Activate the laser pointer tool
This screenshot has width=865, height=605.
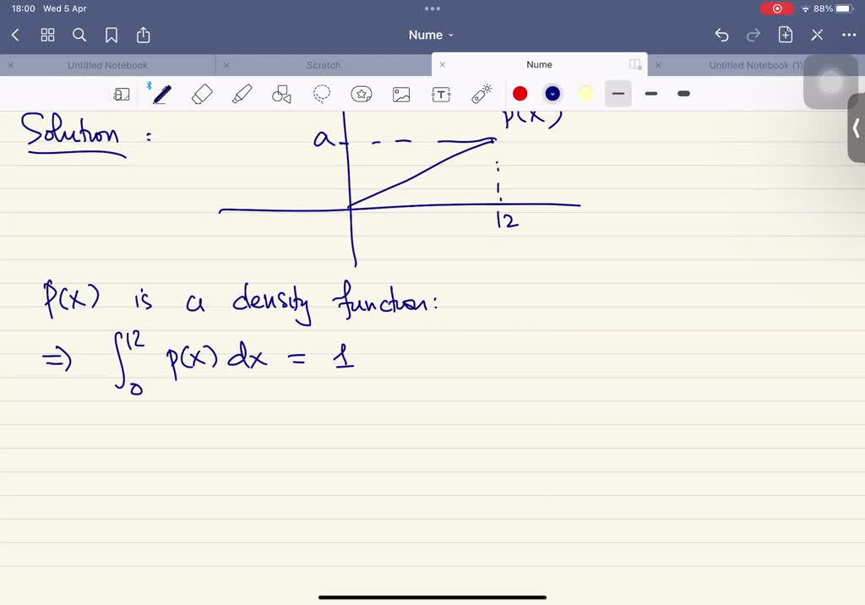(x=481, y=94)
